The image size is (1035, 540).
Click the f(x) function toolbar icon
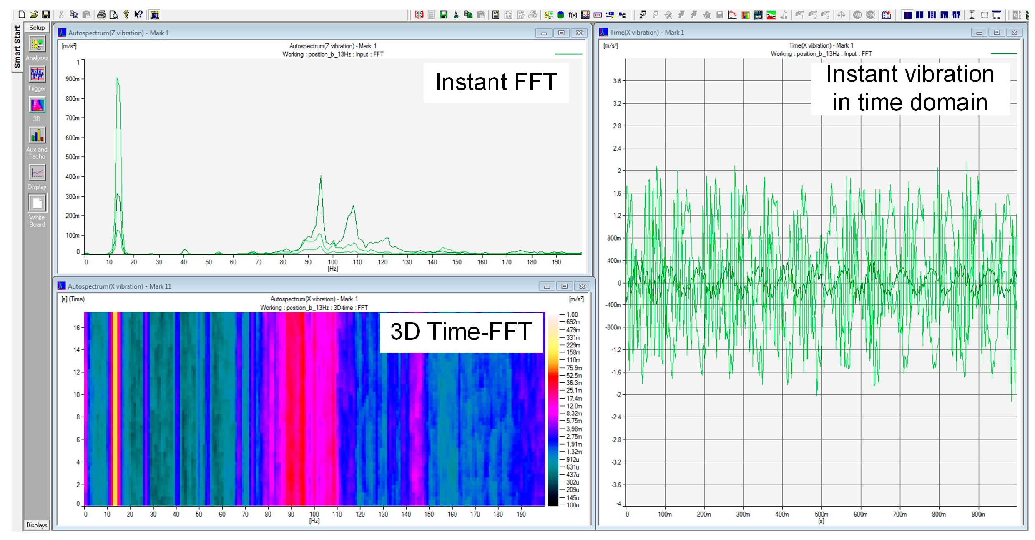tap(573, 15)
